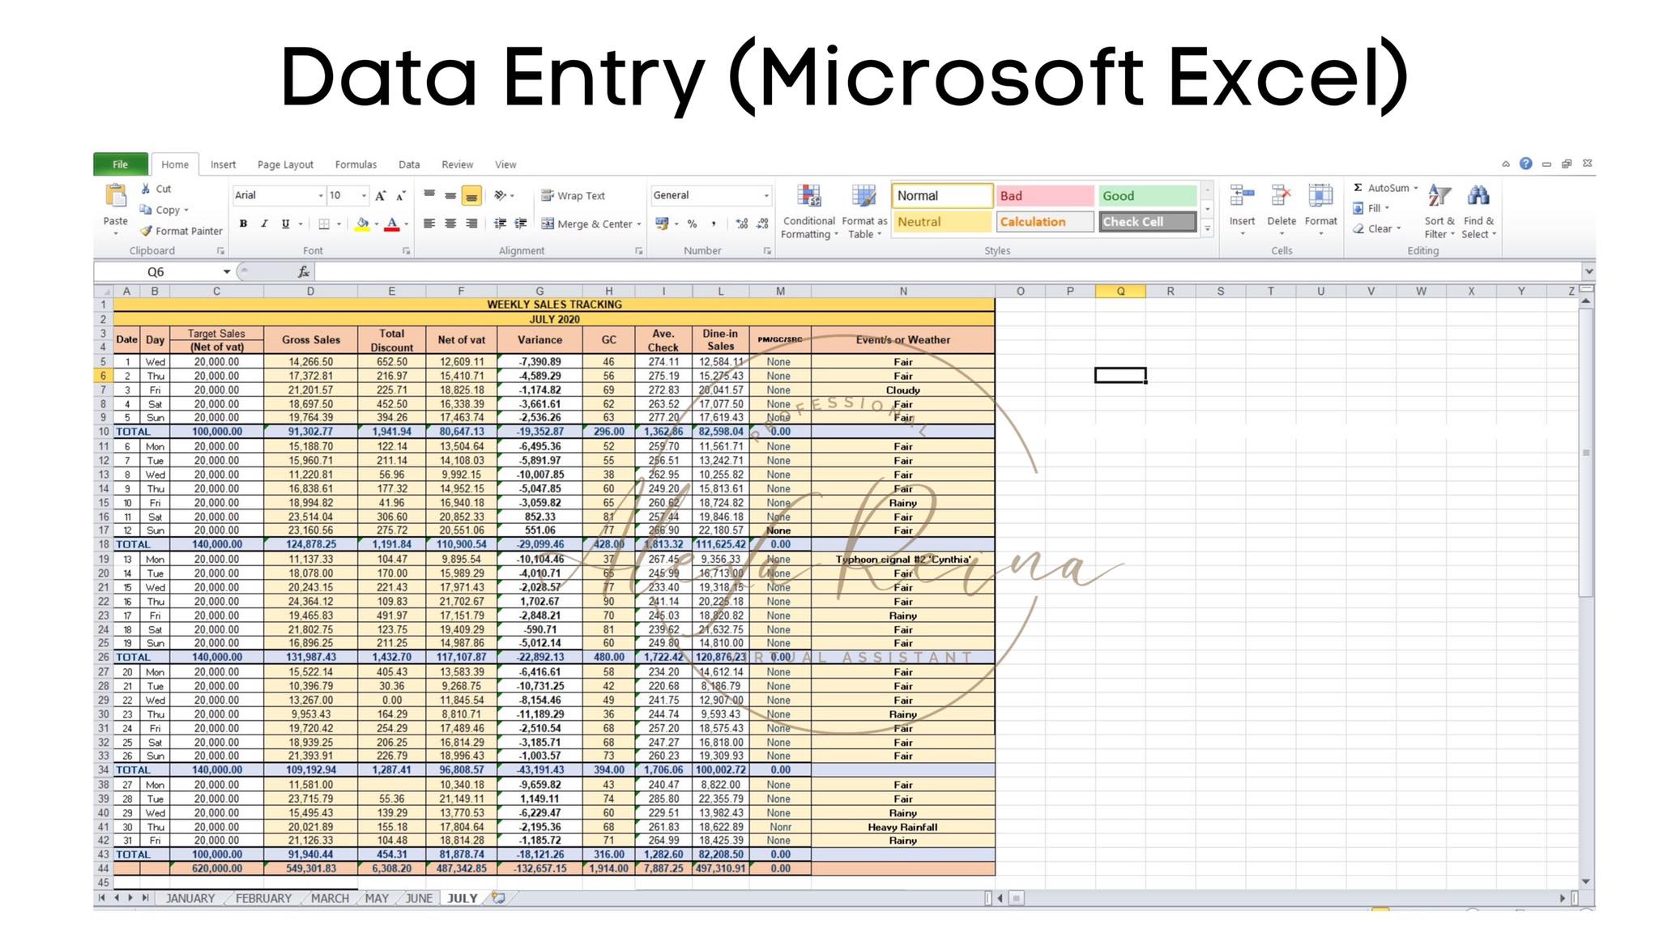The height and width of the screenshot is (933, 1659).
Task: Apply the Good cell style swatch
Action: coord(1147,196)
